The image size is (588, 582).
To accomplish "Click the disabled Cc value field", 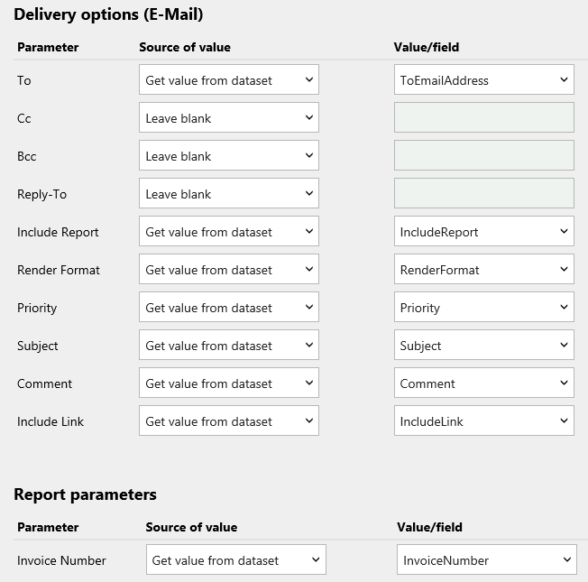I will (483, 118).
